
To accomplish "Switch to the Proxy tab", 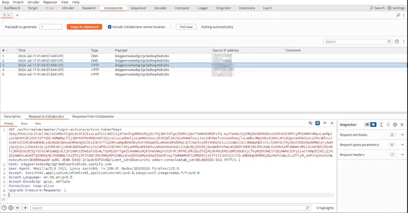I will [50, 8].
